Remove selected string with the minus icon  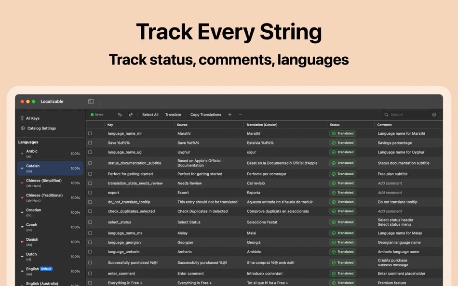coord(240,115)
